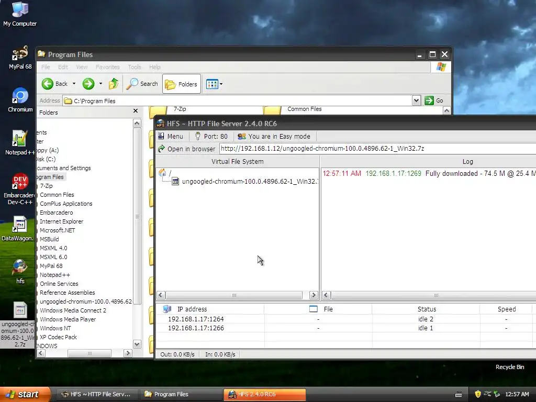Open View menu in Program Files window

click(82, 67)
